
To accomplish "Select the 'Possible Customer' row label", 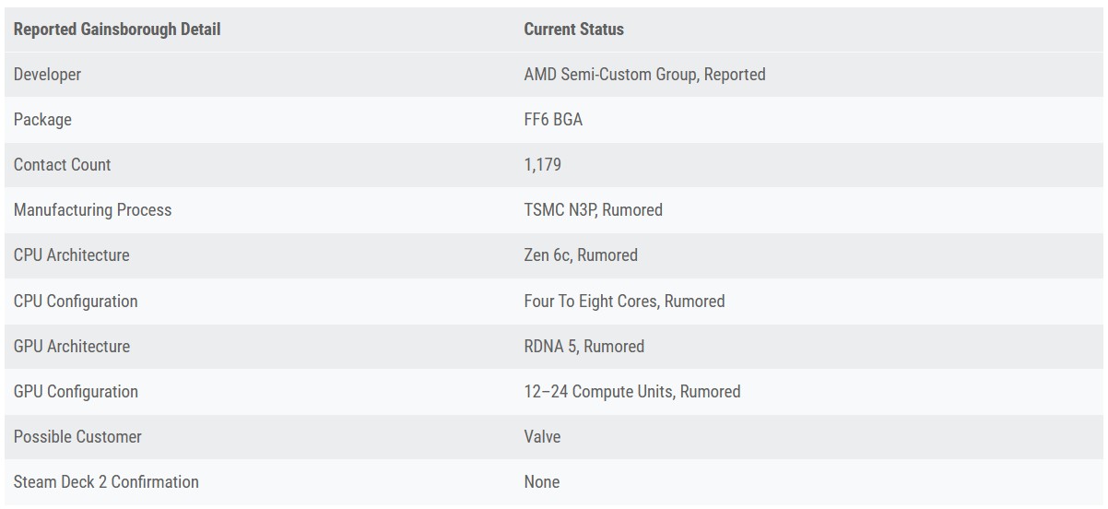I will pos(77,437).
